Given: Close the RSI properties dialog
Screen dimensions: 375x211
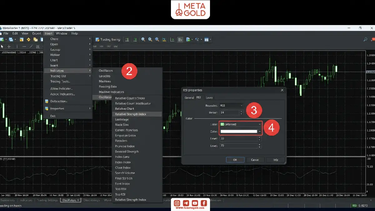Looking at the screenshot, I should coord(282,90).
